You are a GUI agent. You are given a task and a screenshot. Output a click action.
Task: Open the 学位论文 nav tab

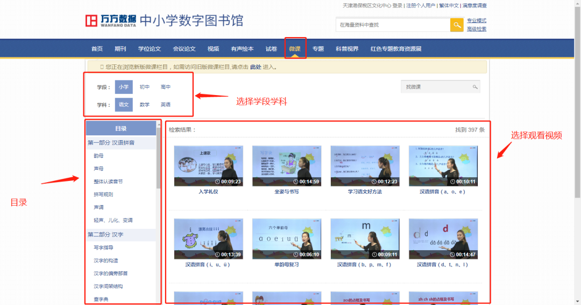(150, 49)
